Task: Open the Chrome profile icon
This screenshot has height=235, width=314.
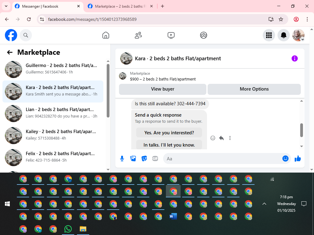Action: 296,19
